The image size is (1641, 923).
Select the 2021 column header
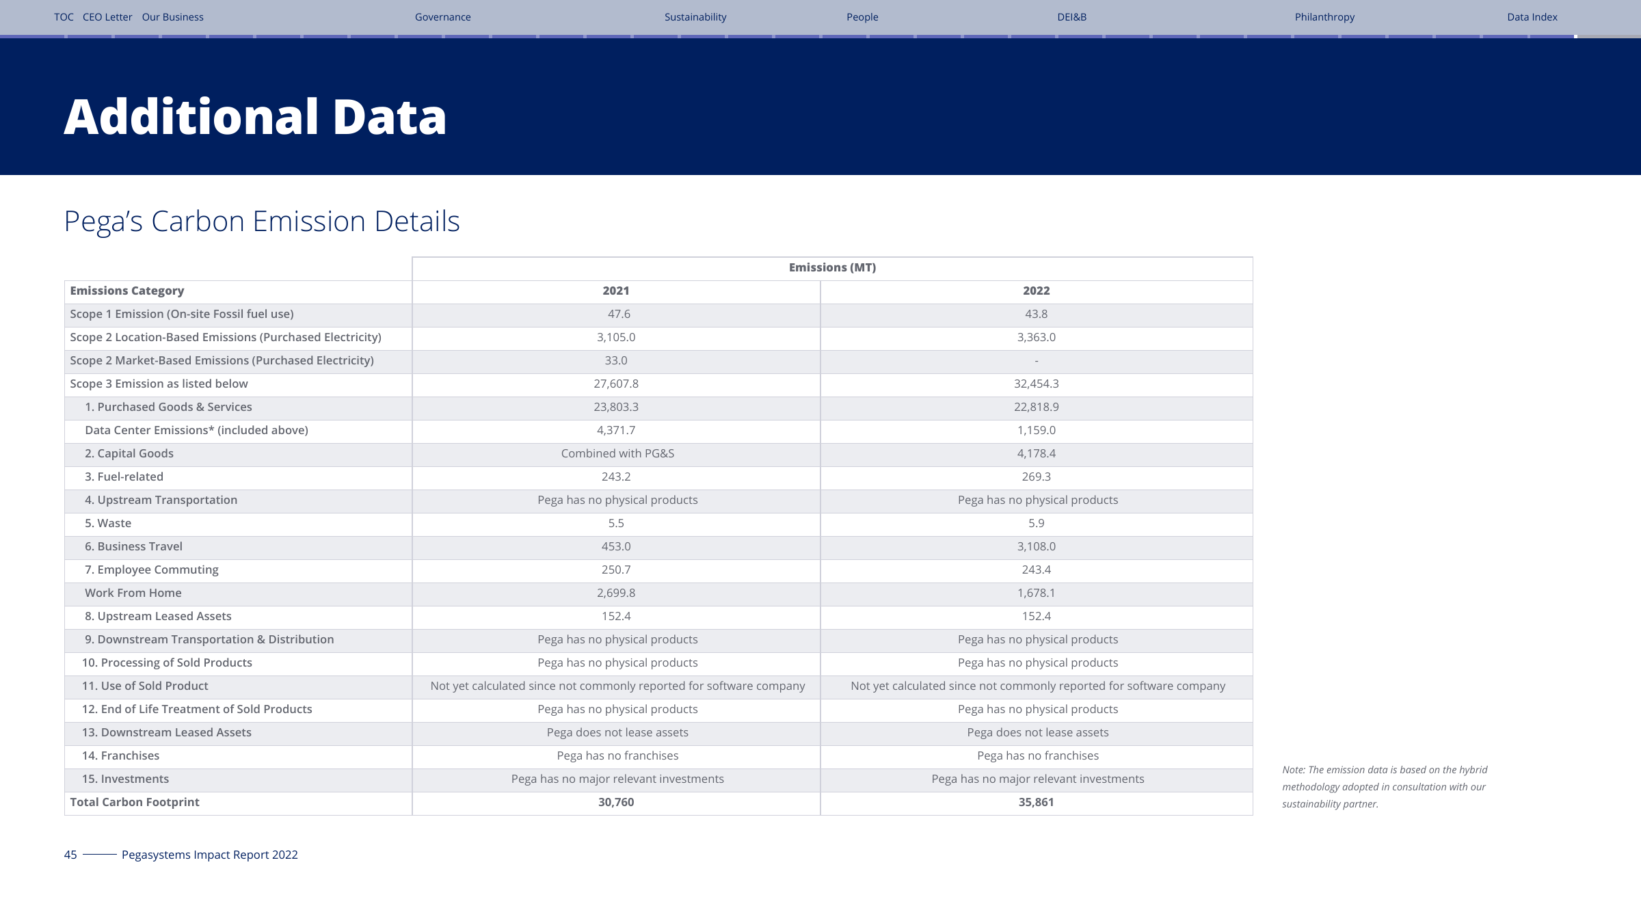[x=616, y=291]
